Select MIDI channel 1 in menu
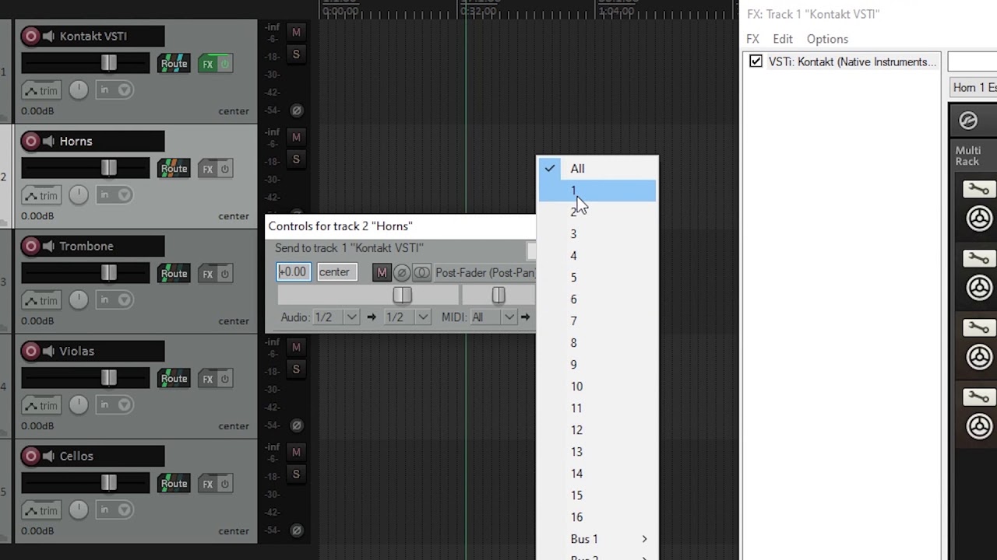The height and width of the screenshot is (560, 997). coord(597,191)
